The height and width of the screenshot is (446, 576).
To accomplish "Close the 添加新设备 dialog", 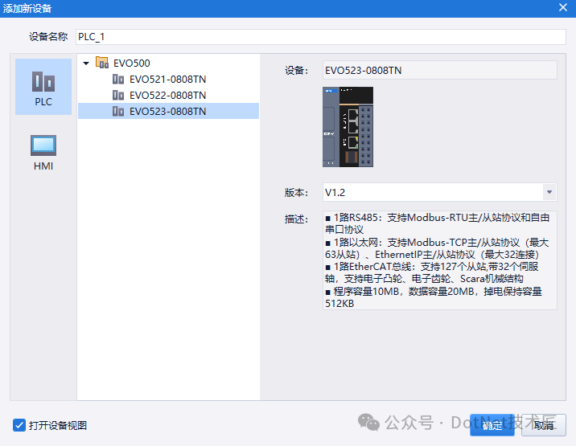I will (563, 8).
